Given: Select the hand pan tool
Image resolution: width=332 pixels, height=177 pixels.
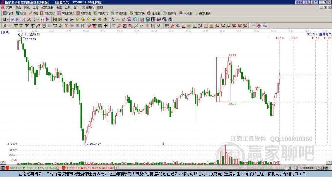Looking at the screenshot, I should [112, 20].
